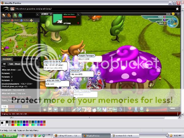
Task: Click the cloud shaped action bar icon
Action: [x=56, y=110]
